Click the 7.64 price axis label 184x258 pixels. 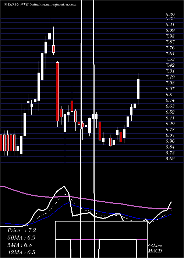click(x=170, y=54)
